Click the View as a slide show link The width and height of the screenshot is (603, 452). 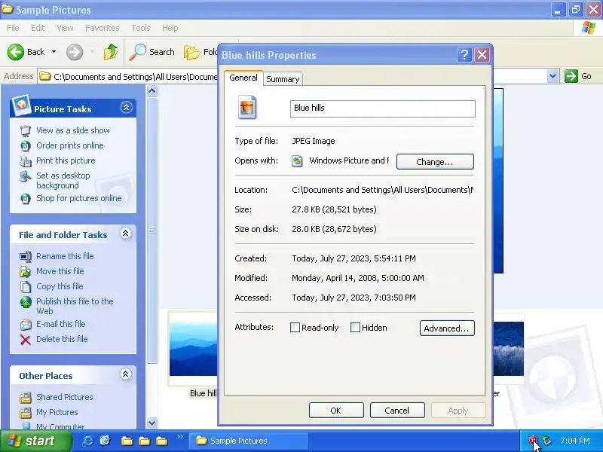pyautogui.click(x=73, y=130)
